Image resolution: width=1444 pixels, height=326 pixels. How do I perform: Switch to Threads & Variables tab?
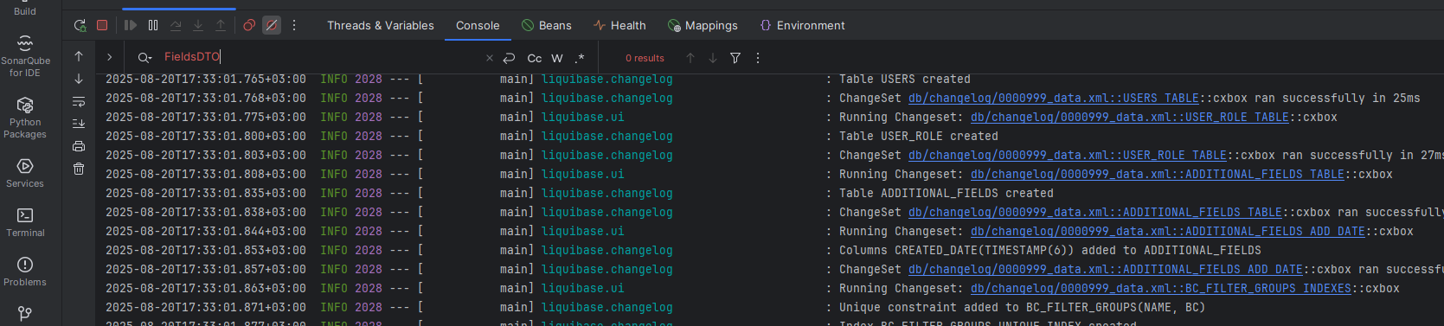coord(381,25)
